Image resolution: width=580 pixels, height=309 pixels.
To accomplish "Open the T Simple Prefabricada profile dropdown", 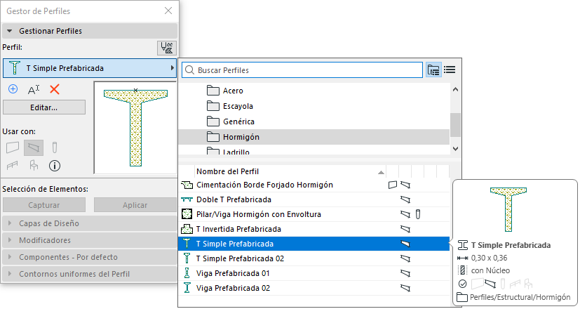I will coord(90,68).
